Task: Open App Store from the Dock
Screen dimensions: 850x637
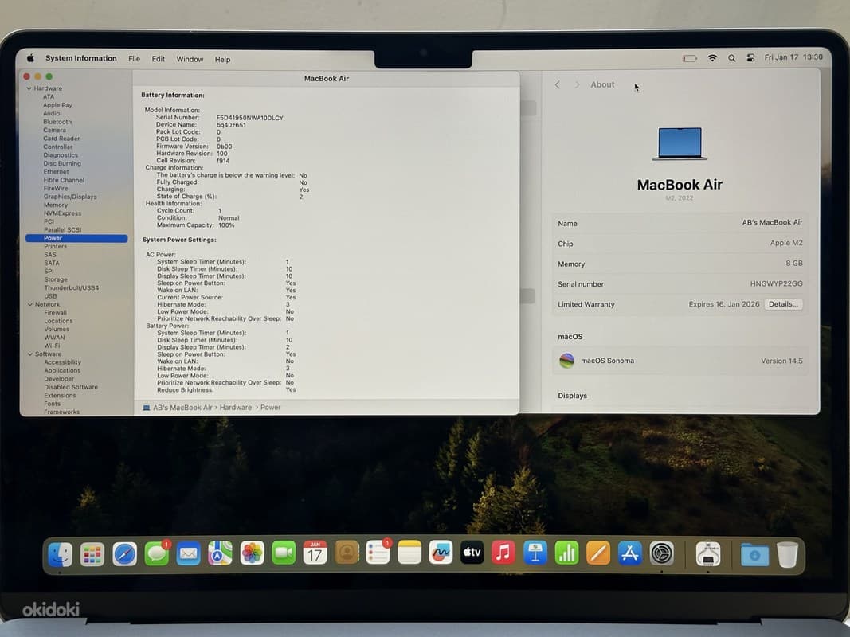Action: tap(630, 553)
